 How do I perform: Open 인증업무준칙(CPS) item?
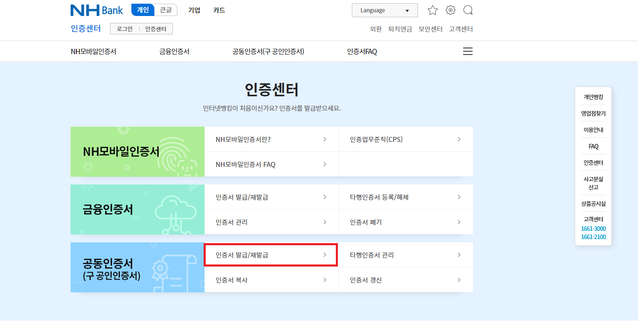[406, 139]
